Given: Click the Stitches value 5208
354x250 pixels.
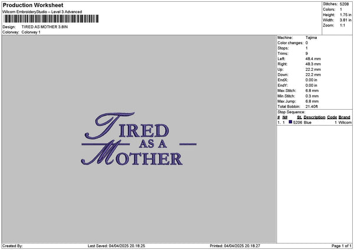Looking at the screenshot, I should [x=344, y=4].
